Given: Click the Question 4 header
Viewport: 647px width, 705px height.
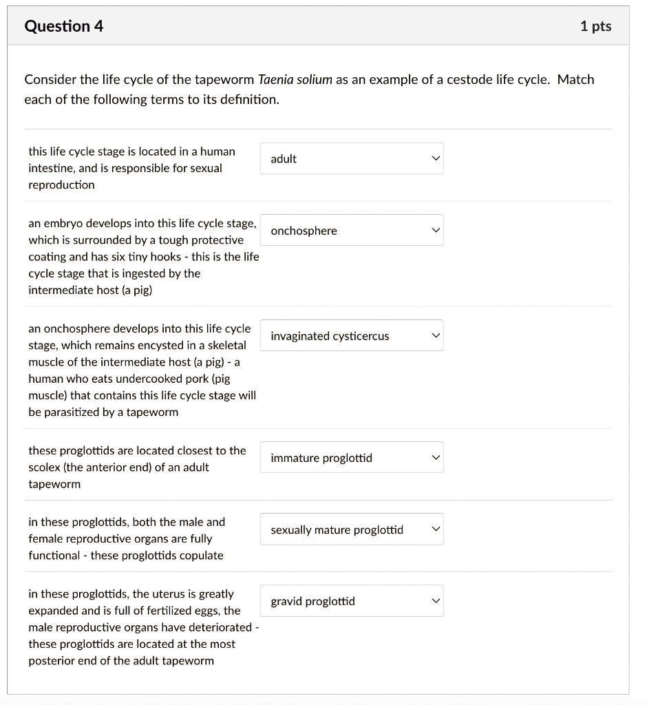Looking at the screenshot, I should (64, 26).
